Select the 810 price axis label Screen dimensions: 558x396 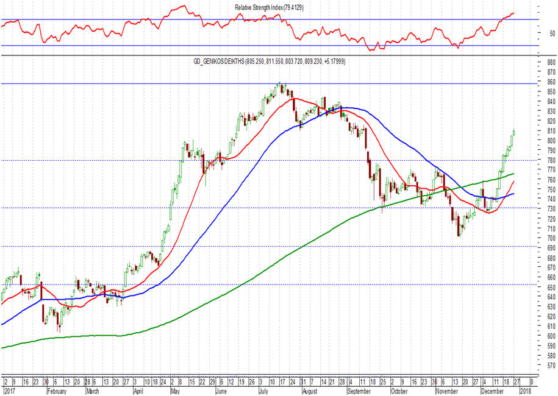point(551,131)
